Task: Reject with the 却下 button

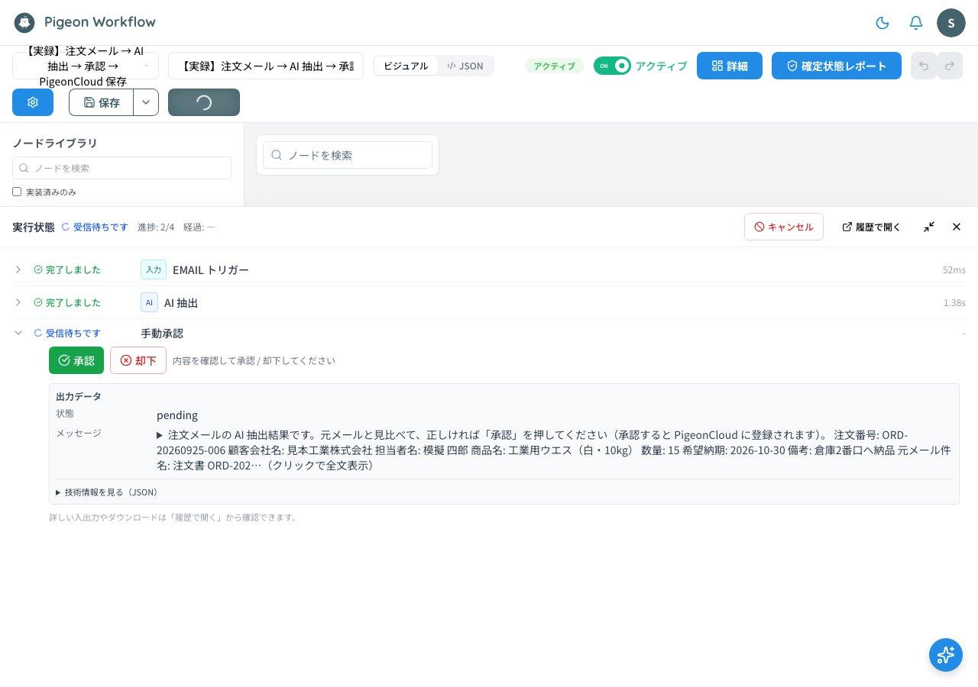Action: [x=138, y=360]
